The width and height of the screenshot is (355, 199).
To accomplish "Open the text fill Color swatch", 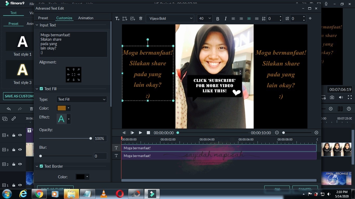I will 62,108.
